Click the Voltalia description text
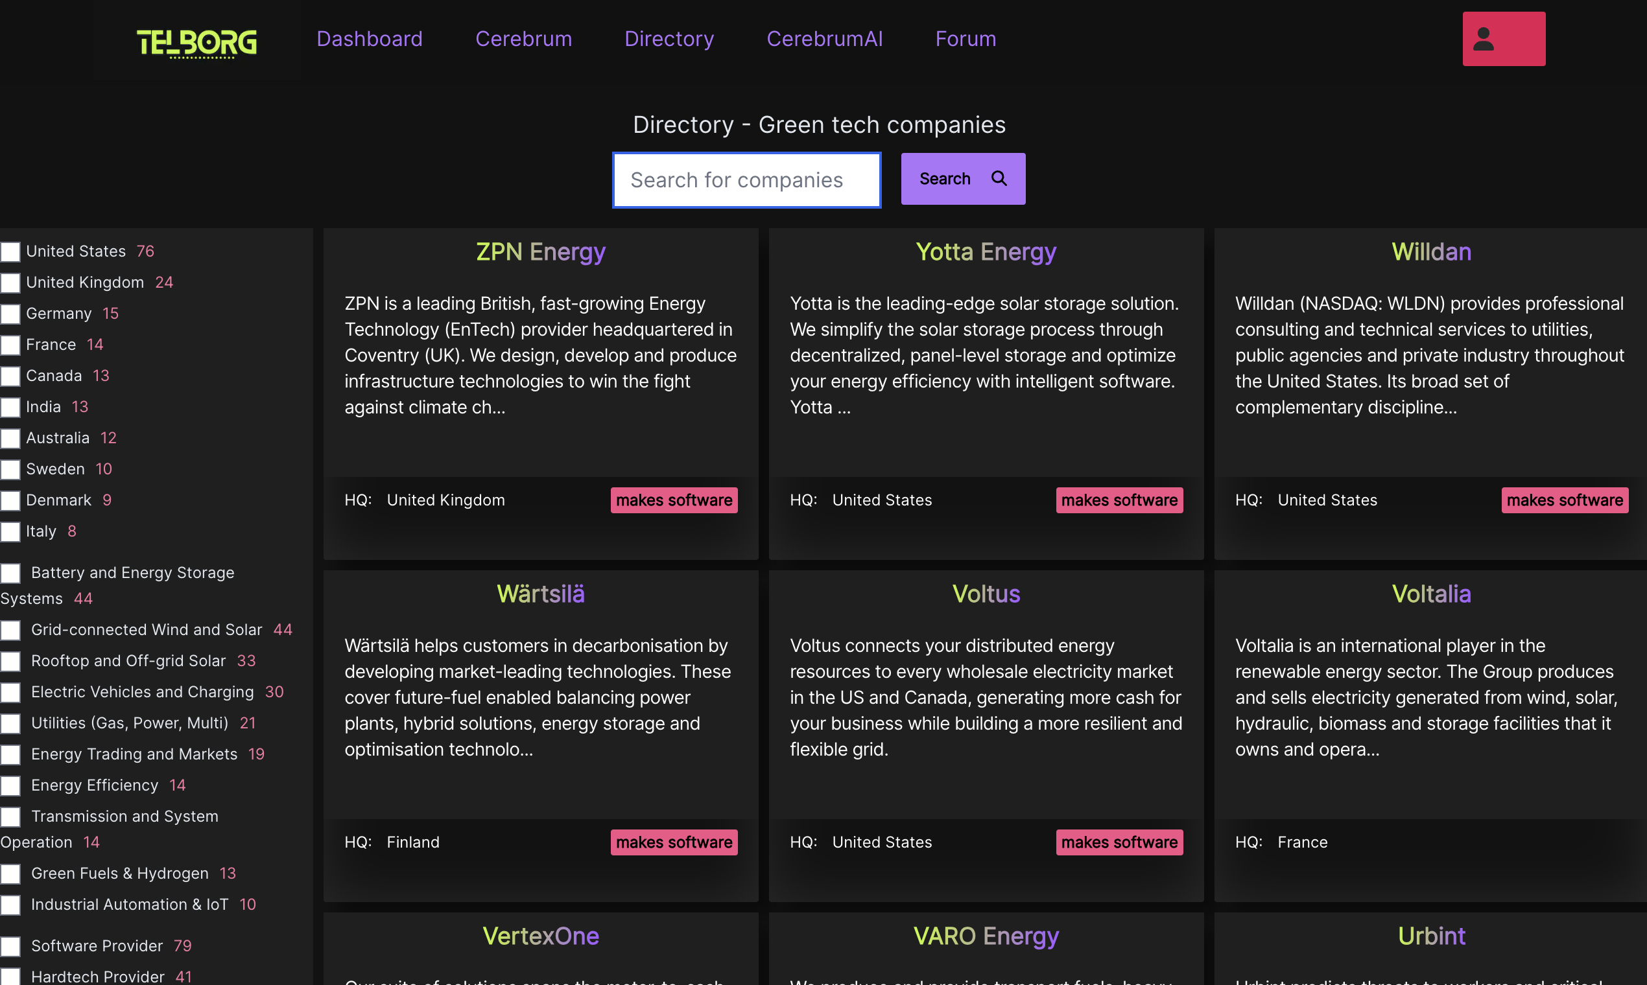The image size is (1647, 985). coord(1427,697)
